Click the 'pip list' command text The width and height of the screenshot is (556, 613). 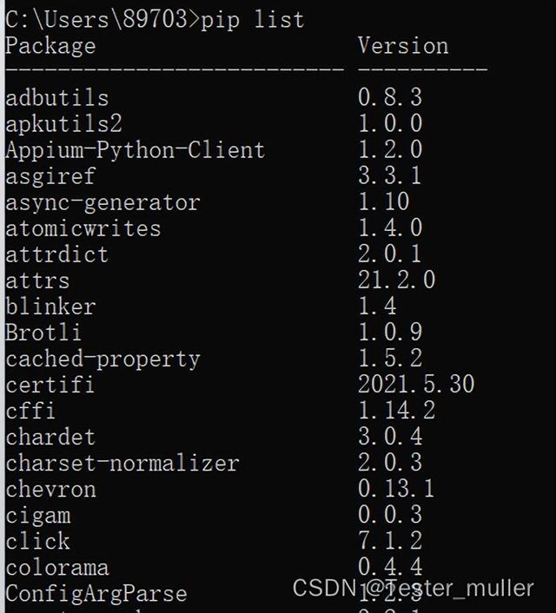[253, 18]
